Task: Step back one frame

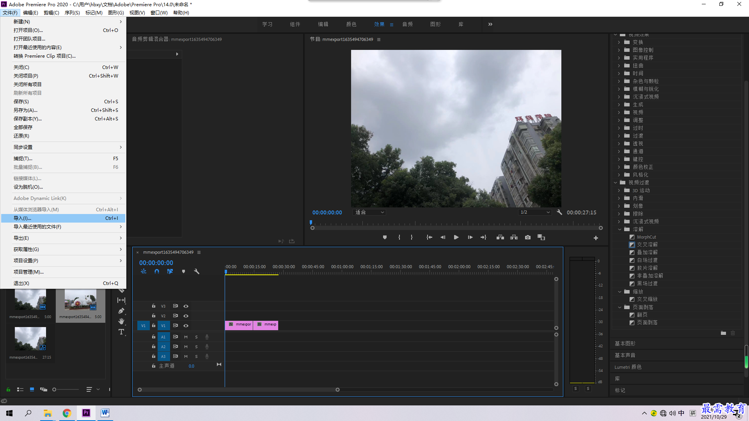Action: [443, 237]
